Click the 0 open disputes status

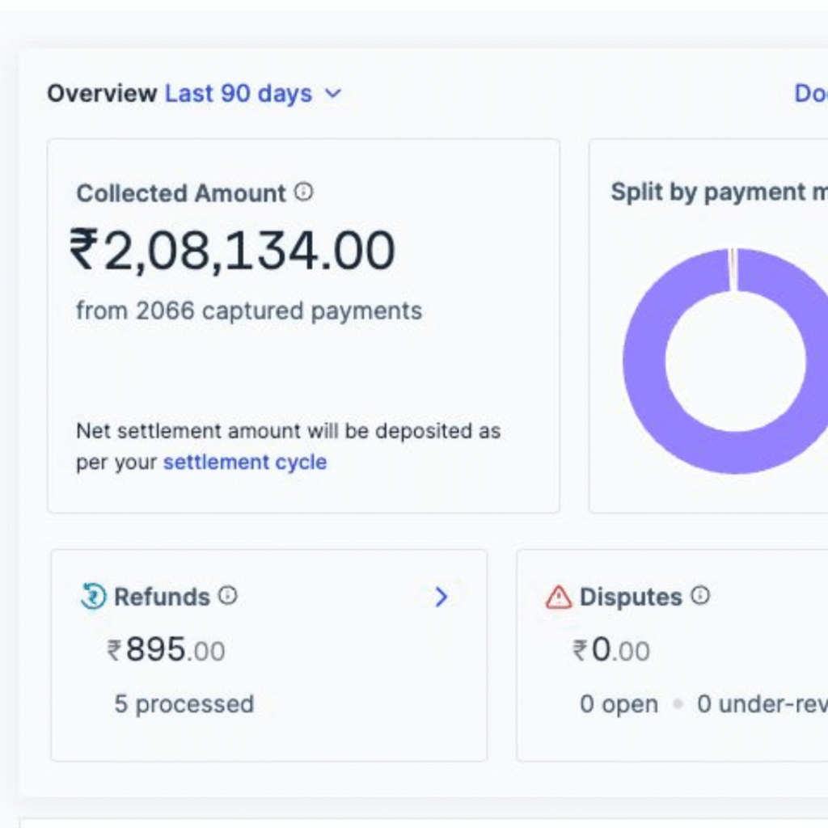tap(619, 704)
